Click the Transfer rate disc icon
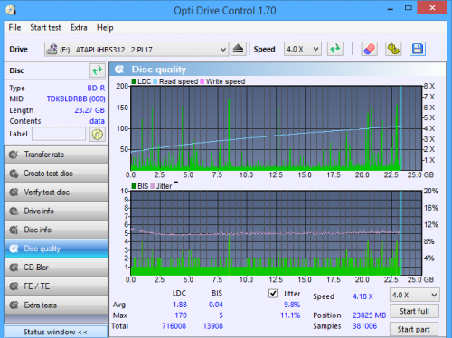Image resolution: width=452 pixels, height=338 pixels. click(x=14, y=155)
